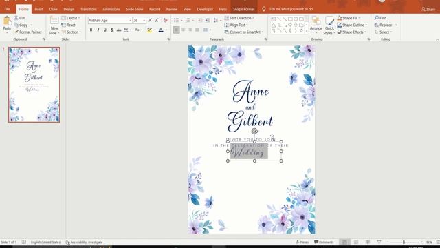Switch to the Animations tab
440x248 pixels.
coord(111,9)
